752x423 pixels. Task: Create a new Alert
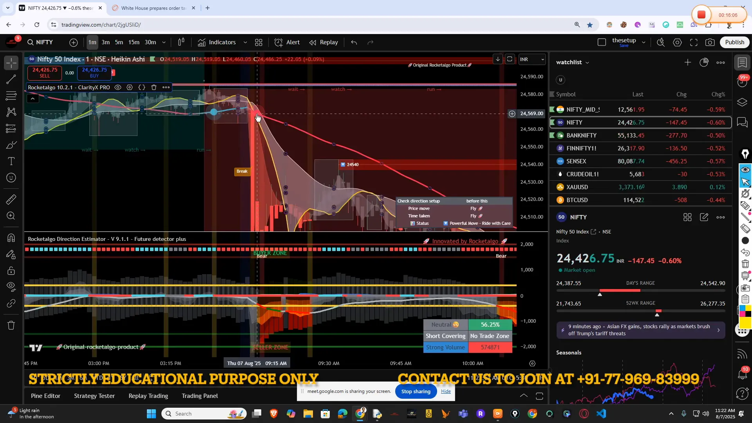tap(287, 42)
